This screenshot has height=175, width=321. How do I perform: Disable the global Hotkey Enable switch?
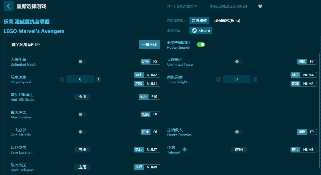(201, 45)
